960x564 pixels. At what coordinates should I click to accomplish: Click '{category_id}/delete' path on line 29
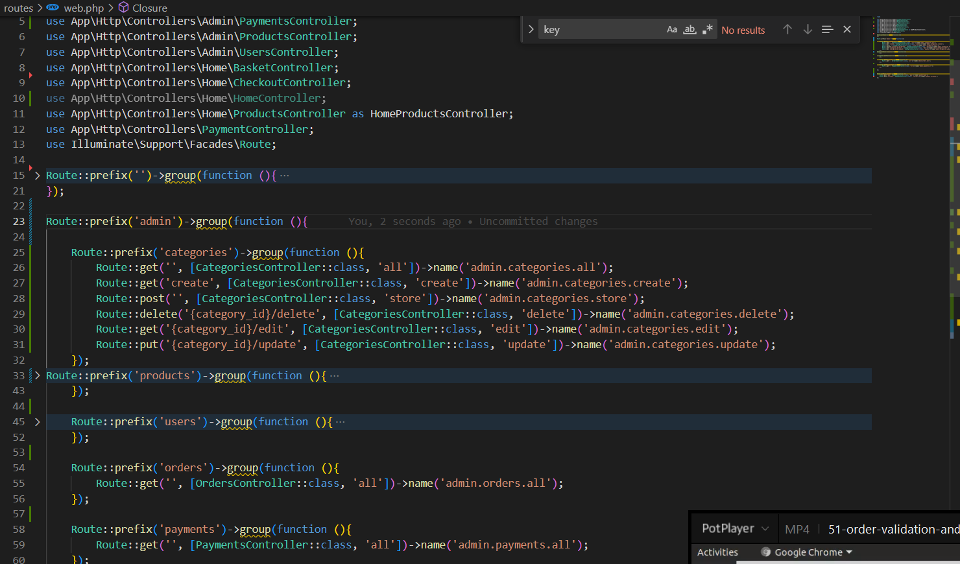coord(252,314)
